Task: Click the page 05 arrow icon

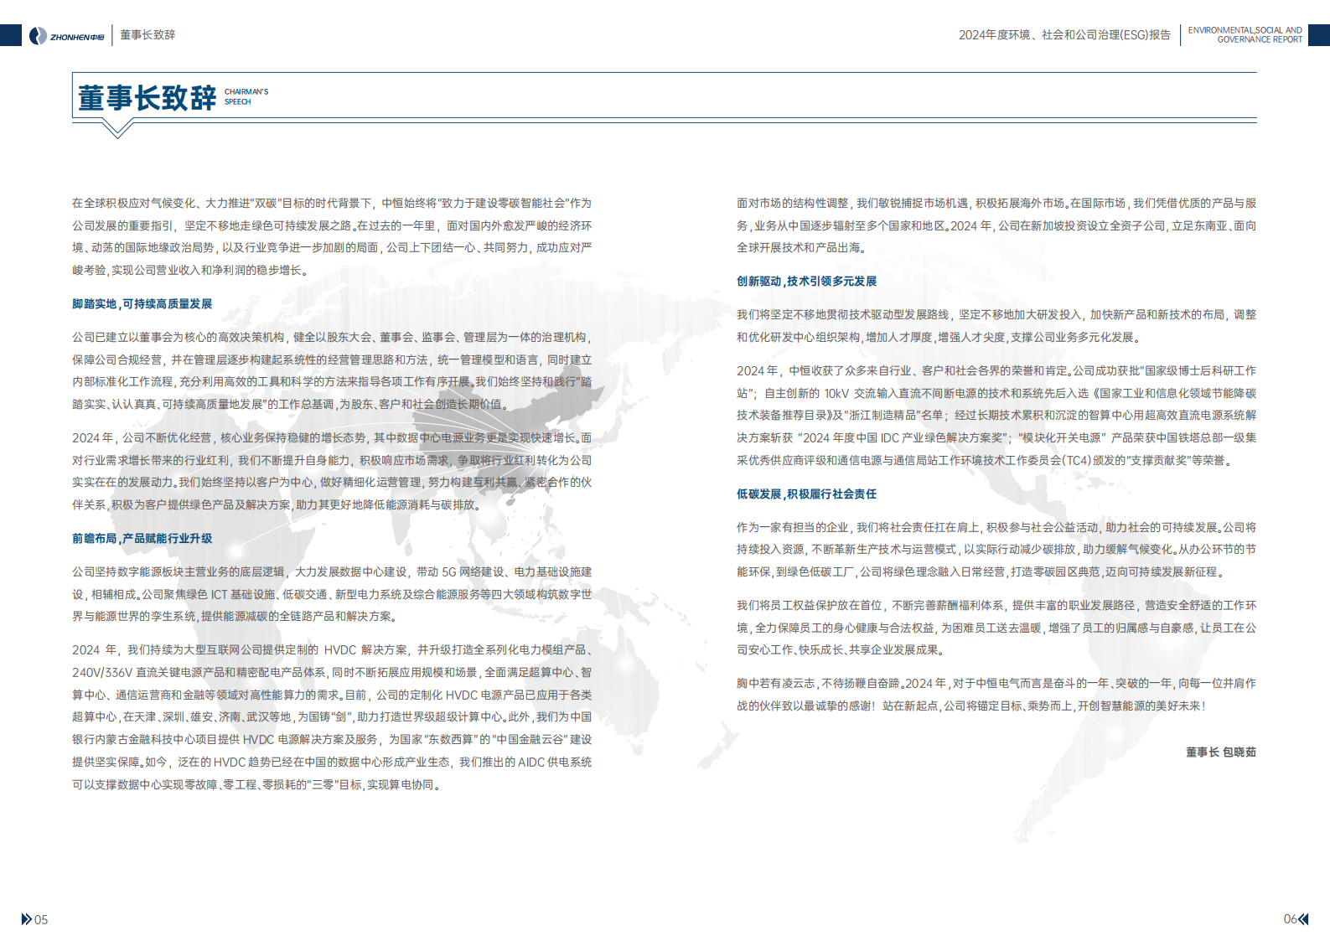Action: 26,919
